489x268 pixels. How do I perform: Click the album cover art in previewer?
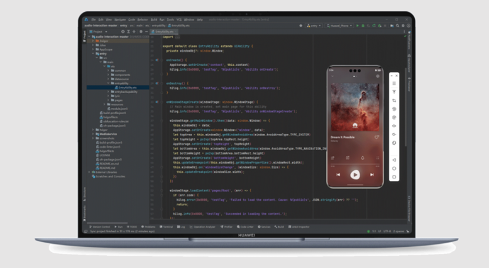[x=355, y=105]
